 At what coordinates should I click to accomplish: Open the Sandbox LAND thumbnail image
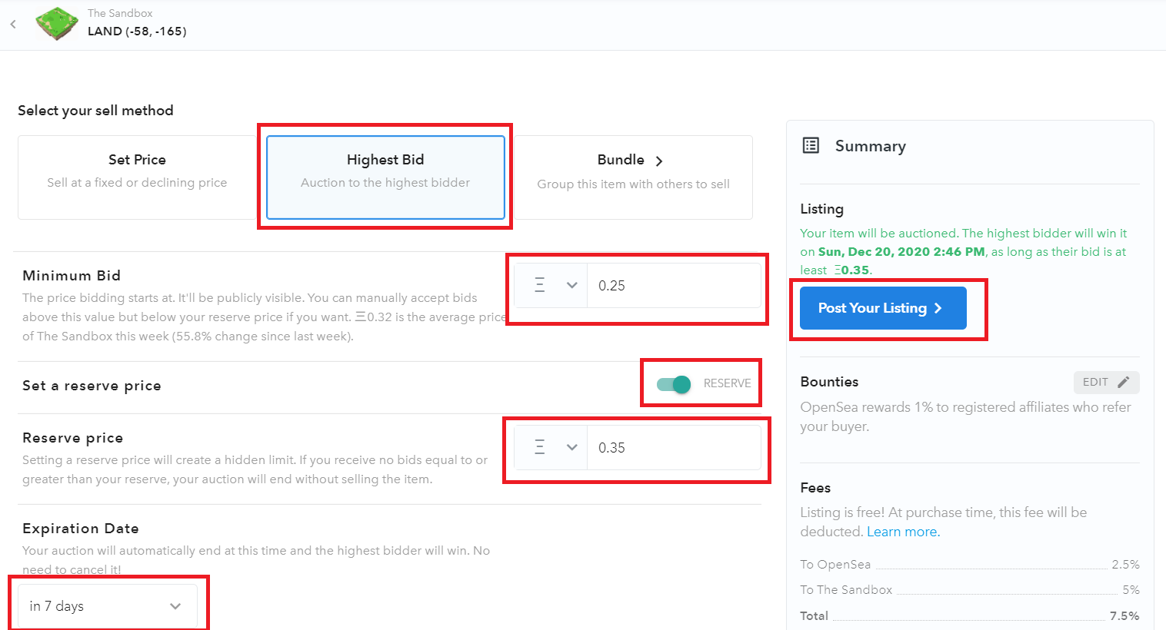(x=57, y=24)
